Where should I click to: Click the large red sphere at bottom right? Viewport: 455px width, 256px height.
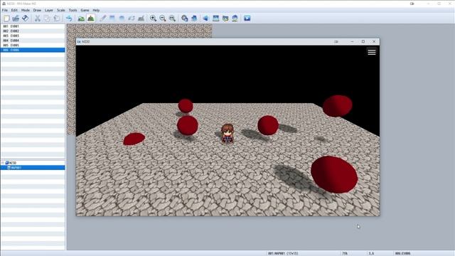click(x=334, y=174)
